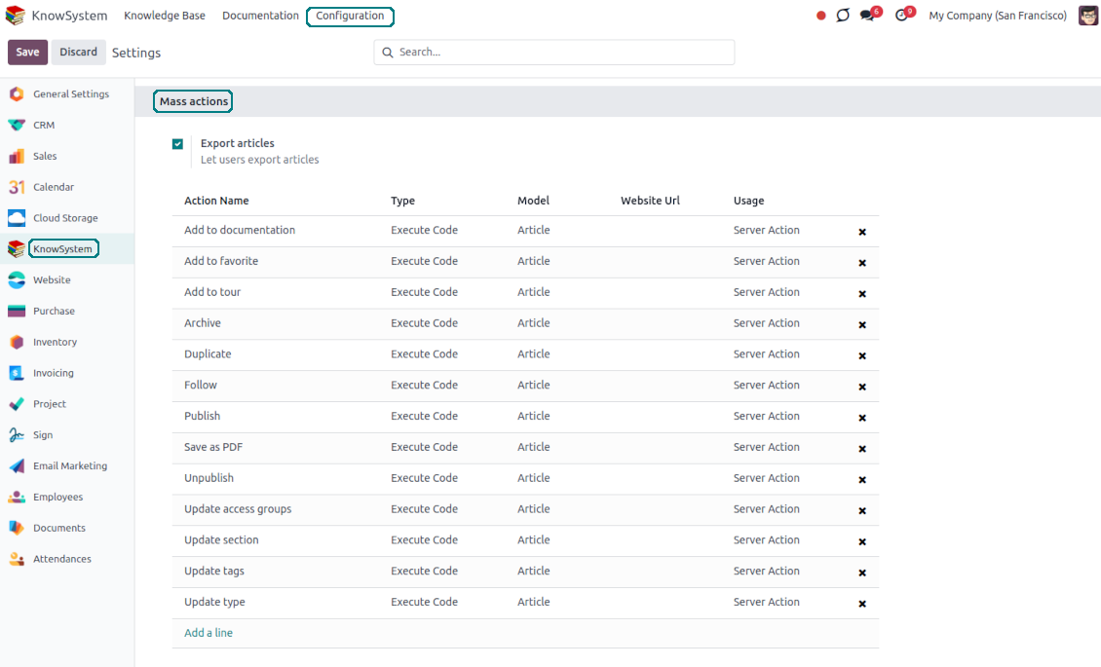The height and width of the screenshot is (667, 1101).
Task: Toggle the Export articles checkbox
Action: click(177, 144)
